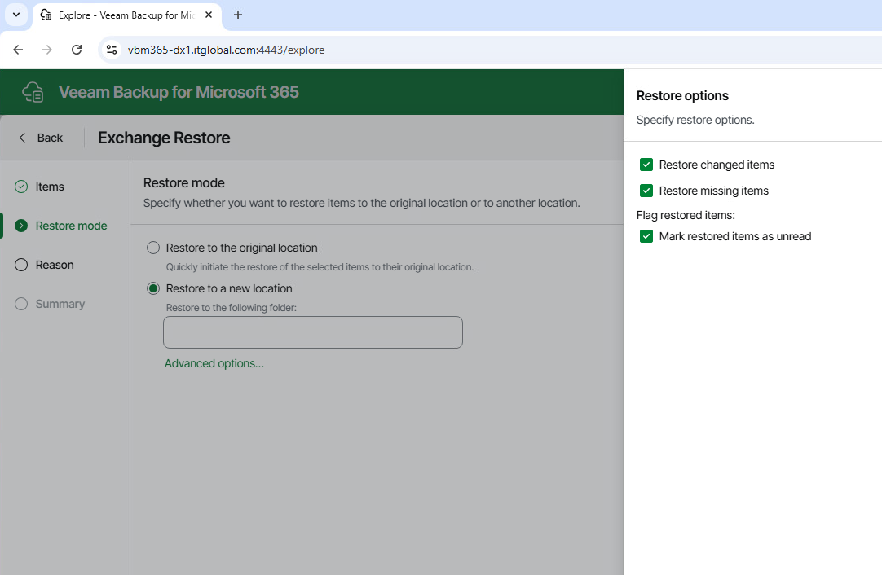The image size is (882, 575).
Task: Open Advanced options link
Action: click(214, 364)
